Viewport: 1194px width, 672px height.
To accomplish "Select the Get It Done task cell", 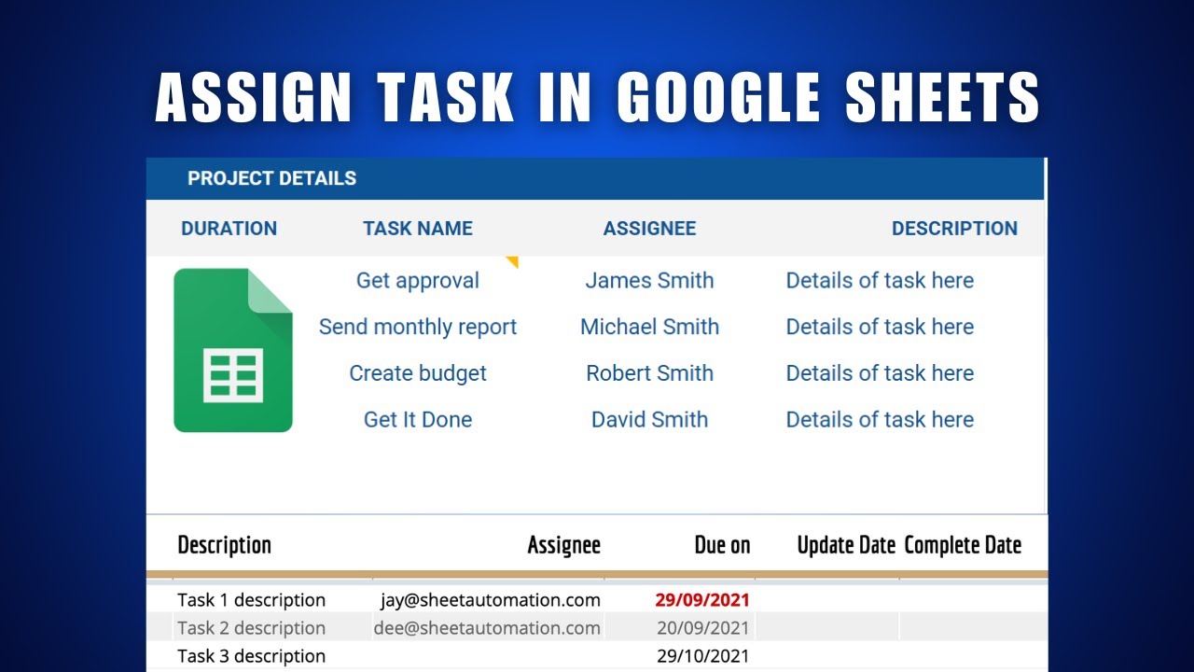I will tap(418, 420).
